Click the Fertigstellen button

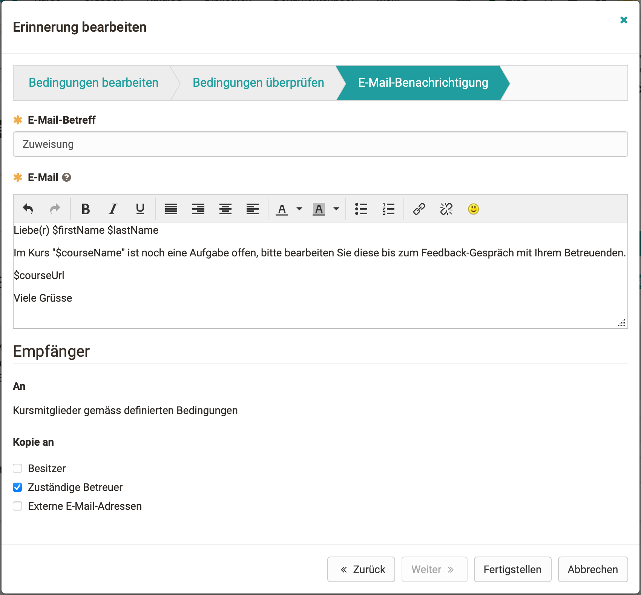[x=512, y=569]
